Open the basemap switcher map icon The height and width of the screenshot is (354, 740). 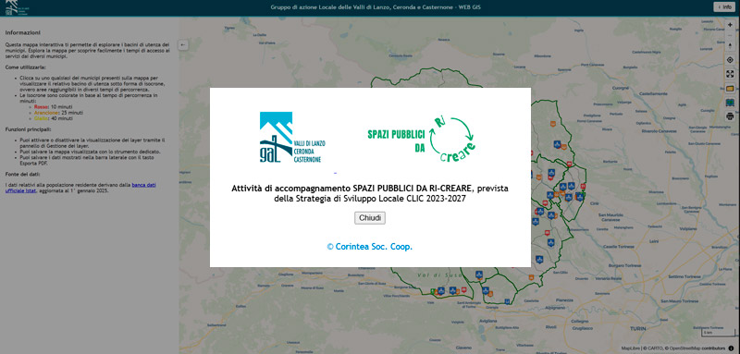coord(730,103)
